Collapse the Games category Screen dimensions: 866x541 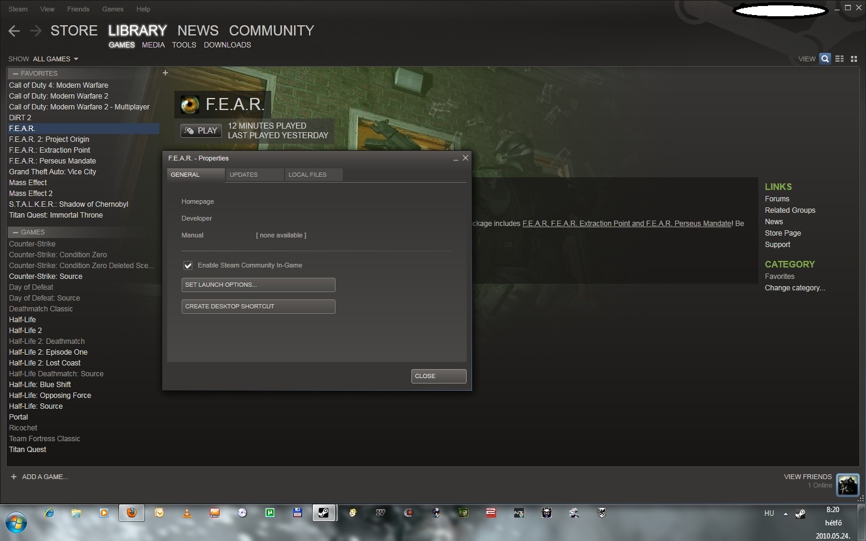click(16, 232)
